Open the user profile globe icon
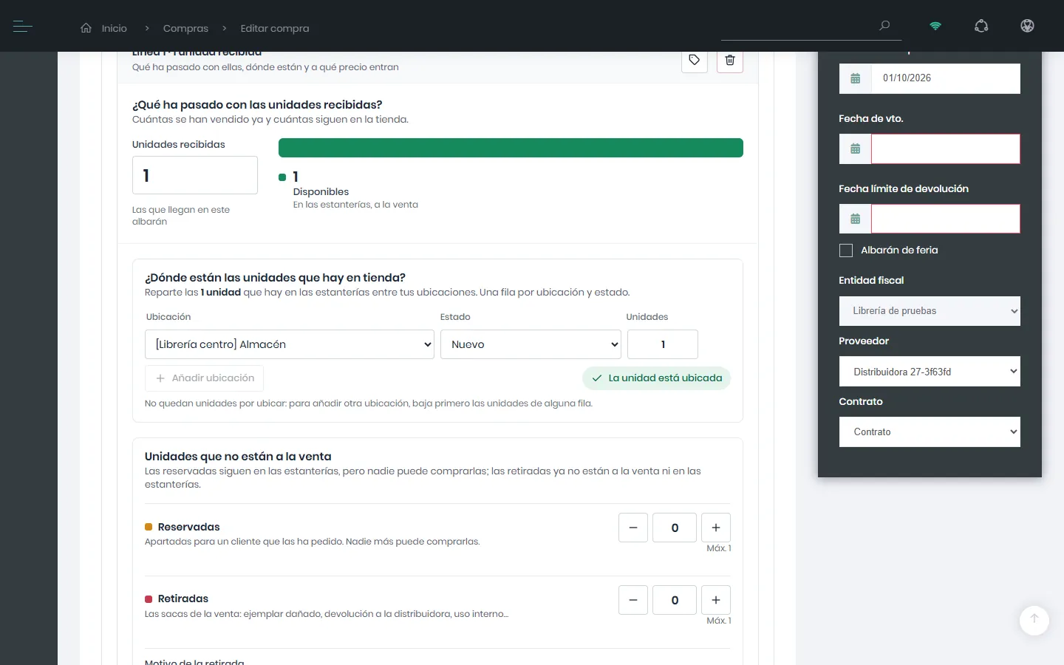This screenshot has height=665, width=1064. (x=1027, y=26)
